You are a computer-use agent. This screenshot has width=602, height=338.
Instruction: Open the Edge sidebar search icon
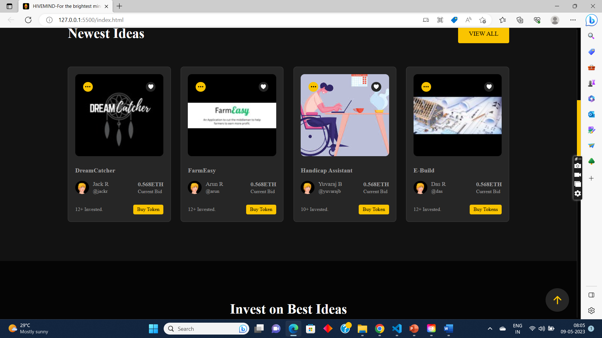591,36
